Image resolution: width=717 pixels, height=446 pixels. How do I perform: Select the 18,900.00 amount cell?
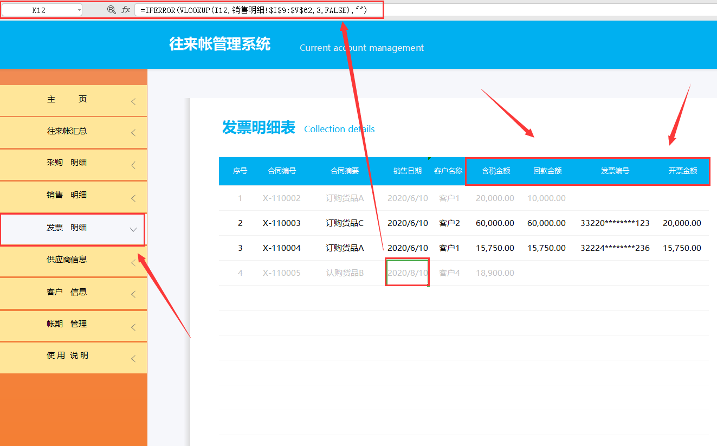(x=495, y=273)
